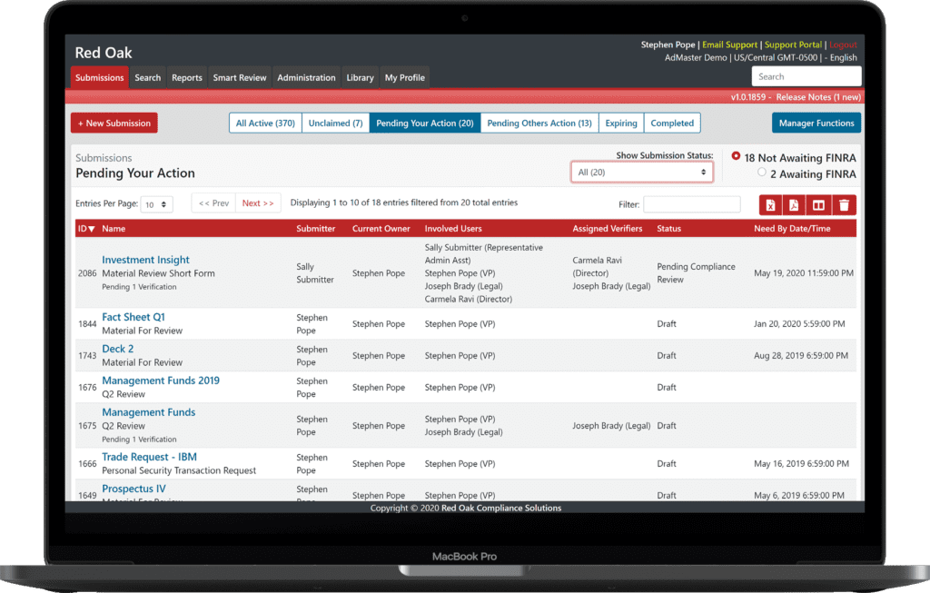Open the Investment Insight submission
This screenshot has height=593, width=930.
click(x=145, y=260)
